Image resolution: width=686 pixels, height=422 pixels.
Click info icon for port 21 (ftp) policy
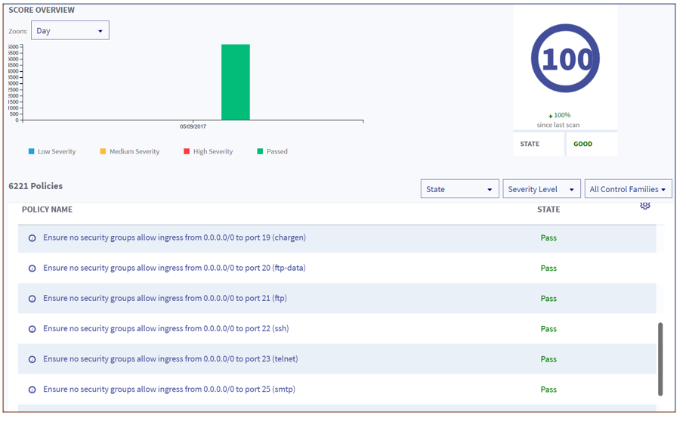pyautogui.click(x=32, y=299)
